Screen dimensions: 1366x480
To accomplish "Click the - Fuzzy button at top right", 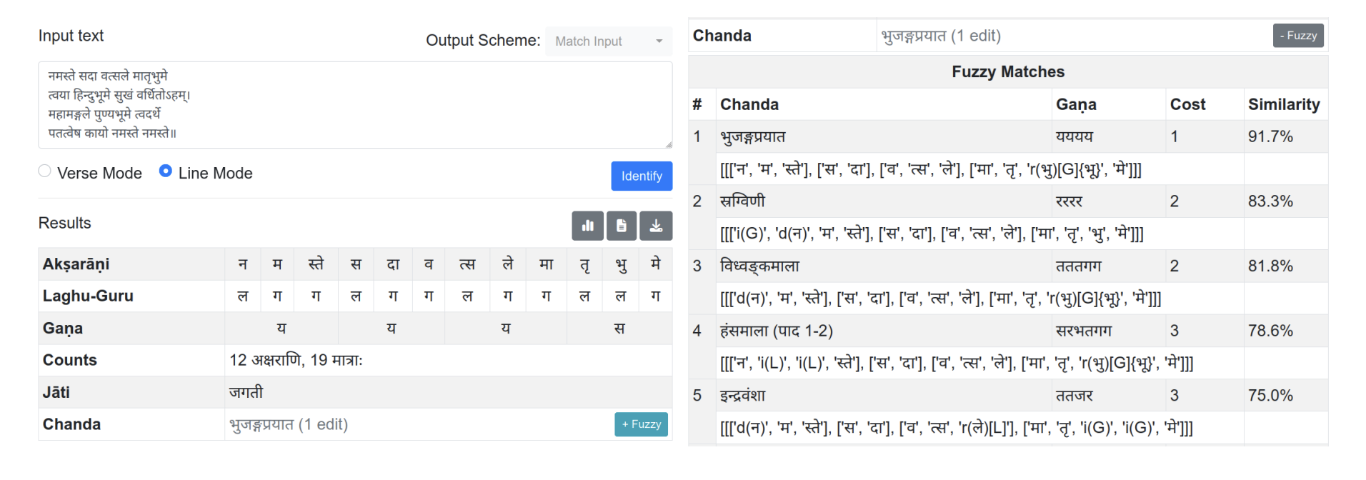I will click(x=1298, y=36).
